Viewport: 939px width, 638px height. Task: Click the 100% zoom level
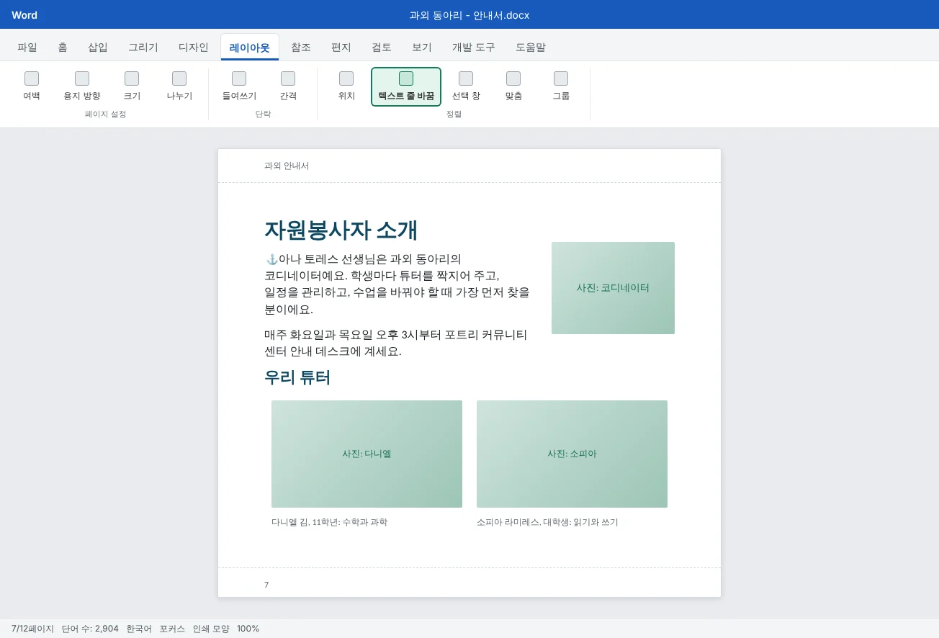pyautogui.click(x=248, y=629)
